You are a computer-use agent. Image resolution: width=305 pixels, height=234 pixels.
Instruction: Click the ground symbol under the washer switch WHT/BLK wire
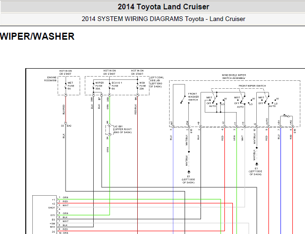point(189,172)
